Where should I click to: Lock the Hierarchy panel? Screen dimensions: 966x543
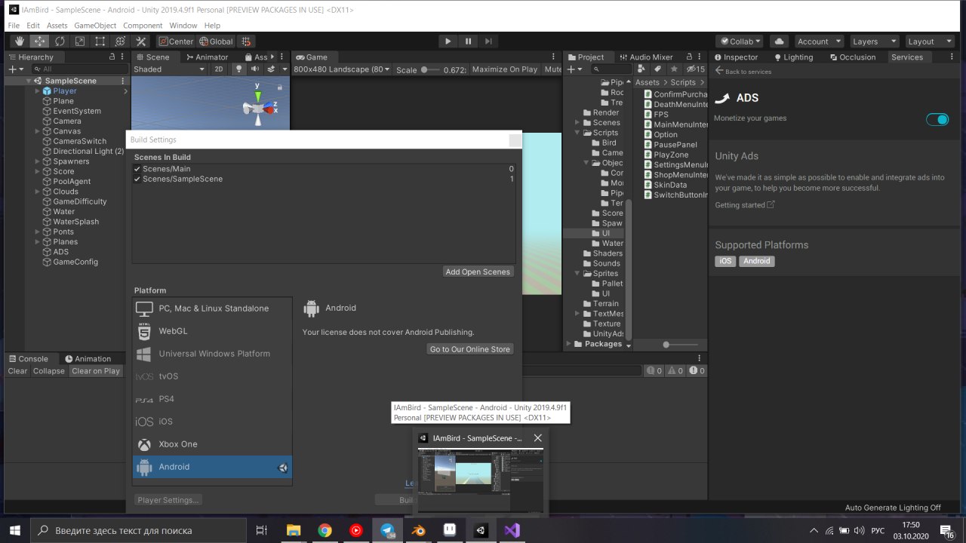(x=112, y=57)
